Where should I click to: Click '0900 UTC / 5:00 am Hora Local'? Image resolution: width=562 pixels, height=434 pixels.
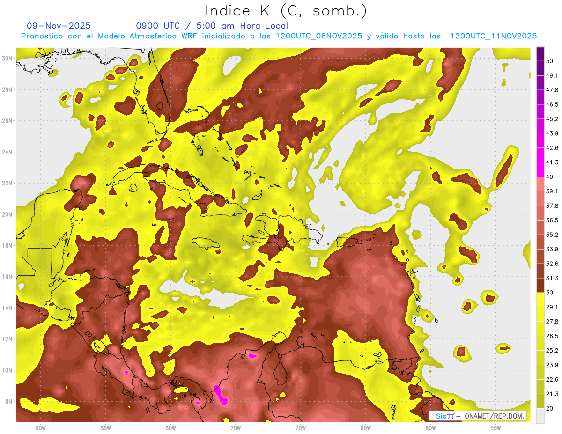pos(212,26)
